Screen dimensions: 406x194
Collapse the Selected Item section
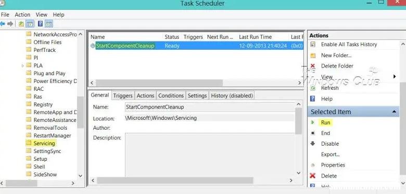pos(394,112)
